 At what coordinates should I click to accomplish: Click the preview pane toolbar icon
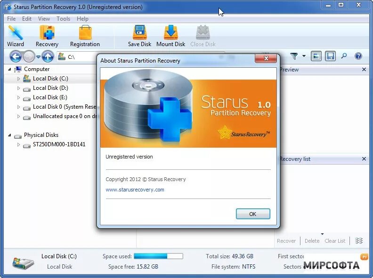(x=316, y=56)
